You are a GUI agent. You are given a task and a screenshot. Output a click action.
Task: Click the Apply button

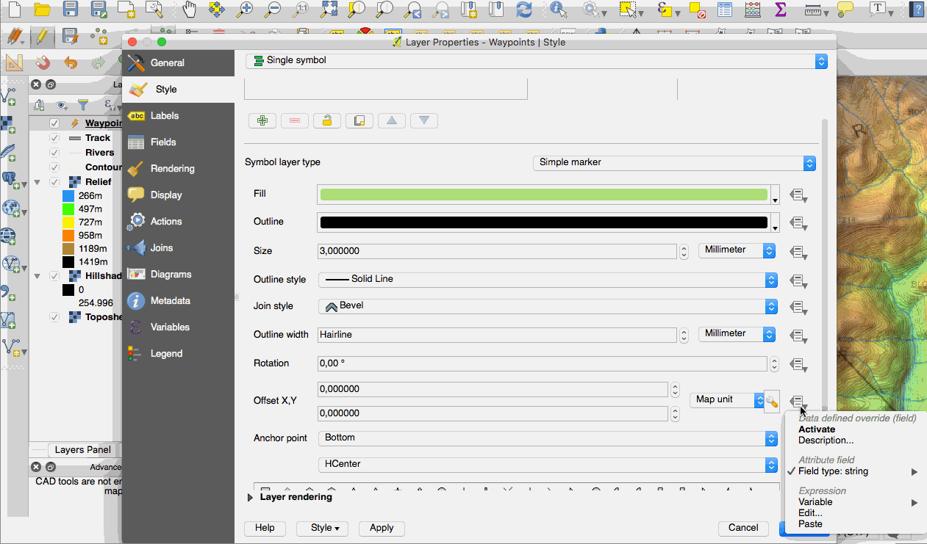[x=382, y=528]
